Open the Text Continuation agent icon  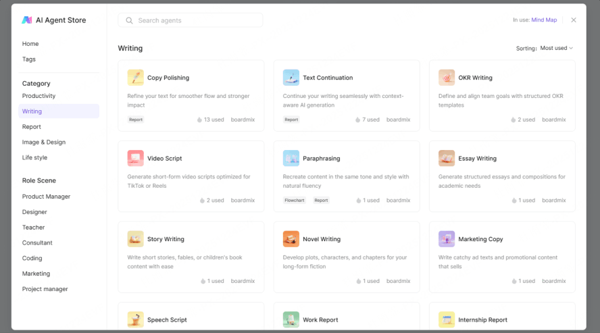click(291, 78)
